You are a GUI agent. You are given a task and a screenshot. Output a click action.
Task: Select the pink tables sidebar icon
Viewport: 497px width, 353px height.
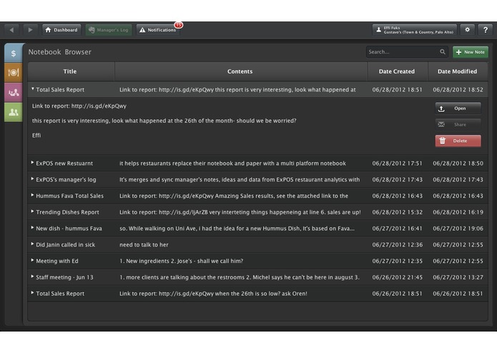[x=14, y=92]
